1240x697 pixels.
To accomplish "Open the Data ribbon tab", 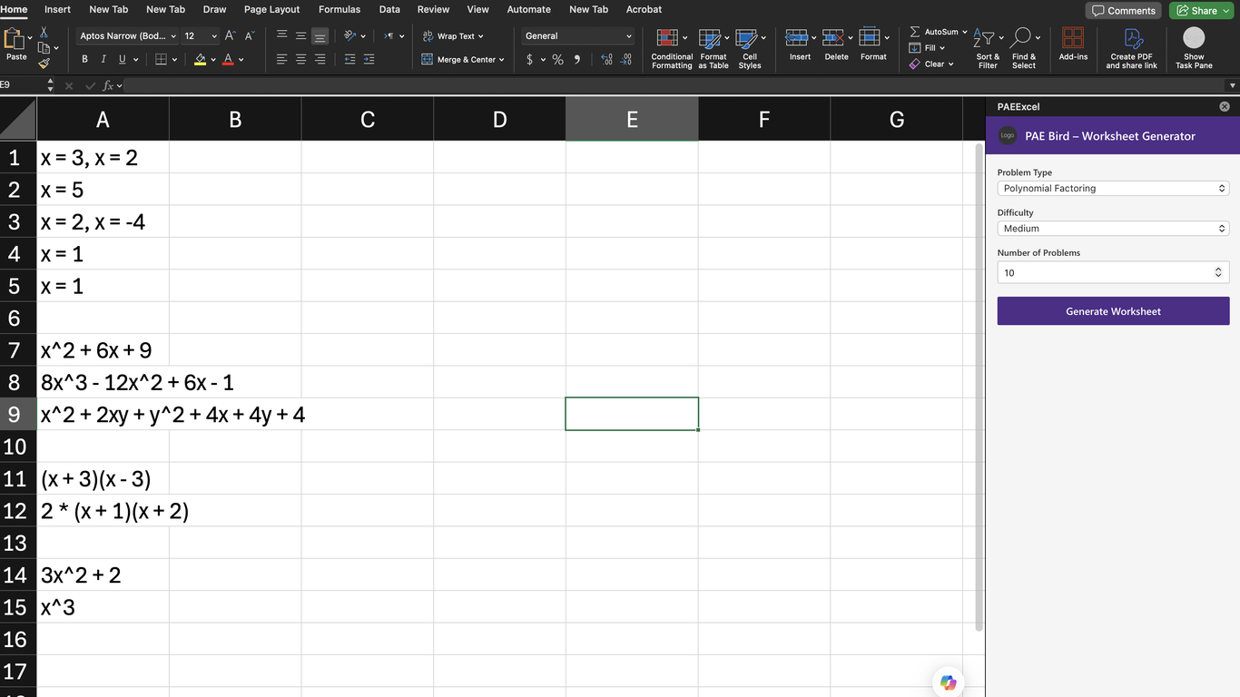I will [389, 9].
